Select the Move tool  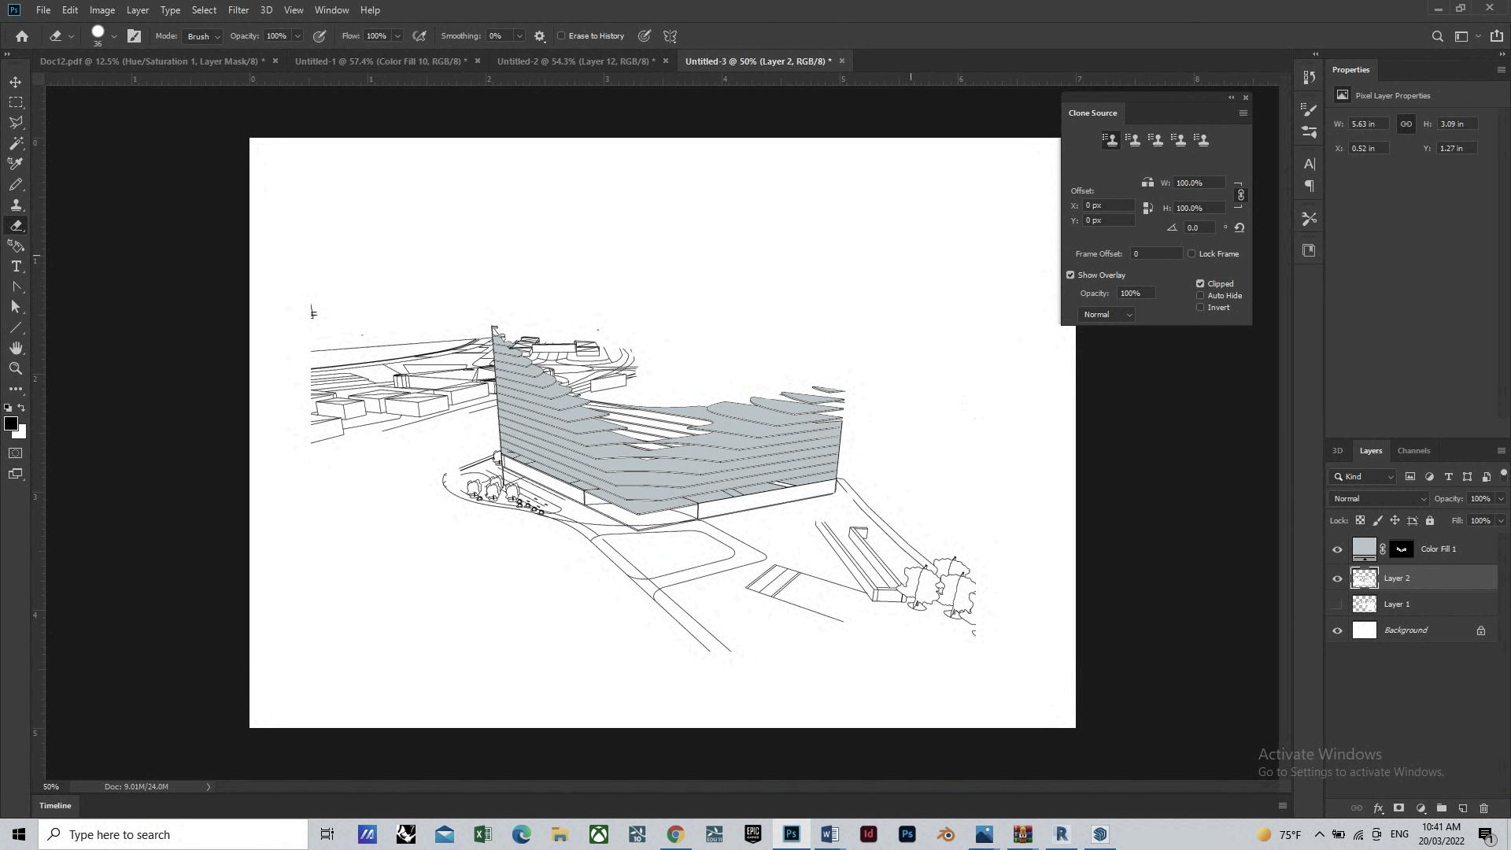(x=16, y=82)
